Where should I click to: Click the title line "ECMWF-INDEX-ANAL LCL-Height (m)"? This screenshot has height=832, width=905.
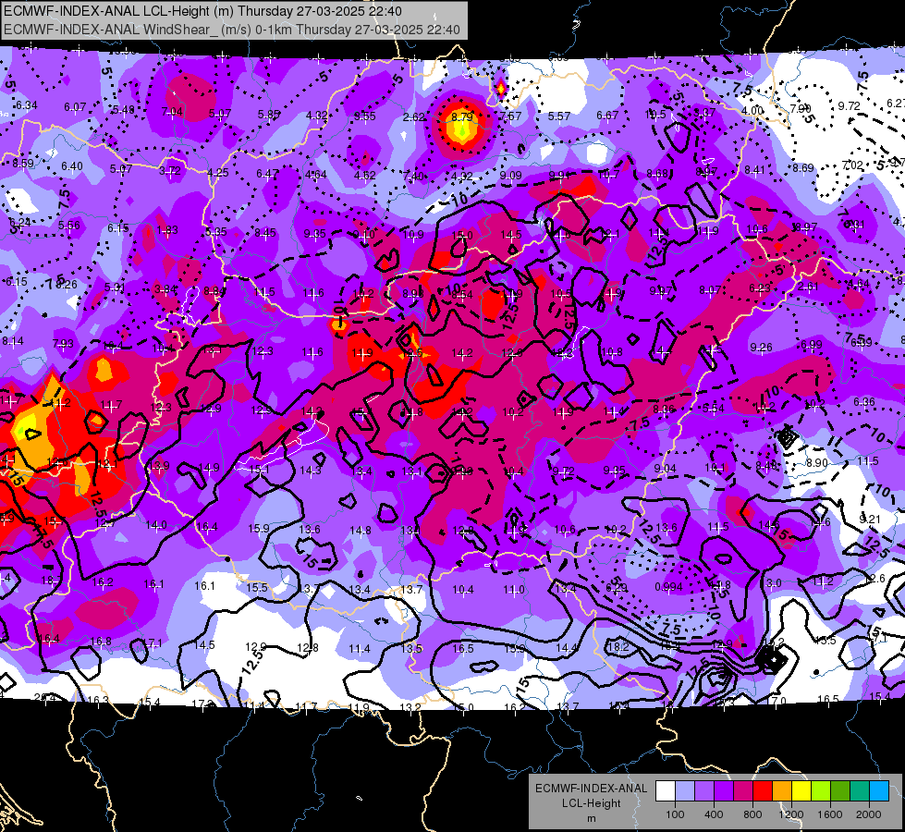(x=118, y=11)
